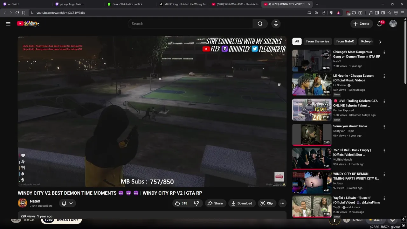Viewport: 407px width, 229px height.
Task: Switch to the WhiteWhite4900 YouTube tab
Action: click(235, 4)
